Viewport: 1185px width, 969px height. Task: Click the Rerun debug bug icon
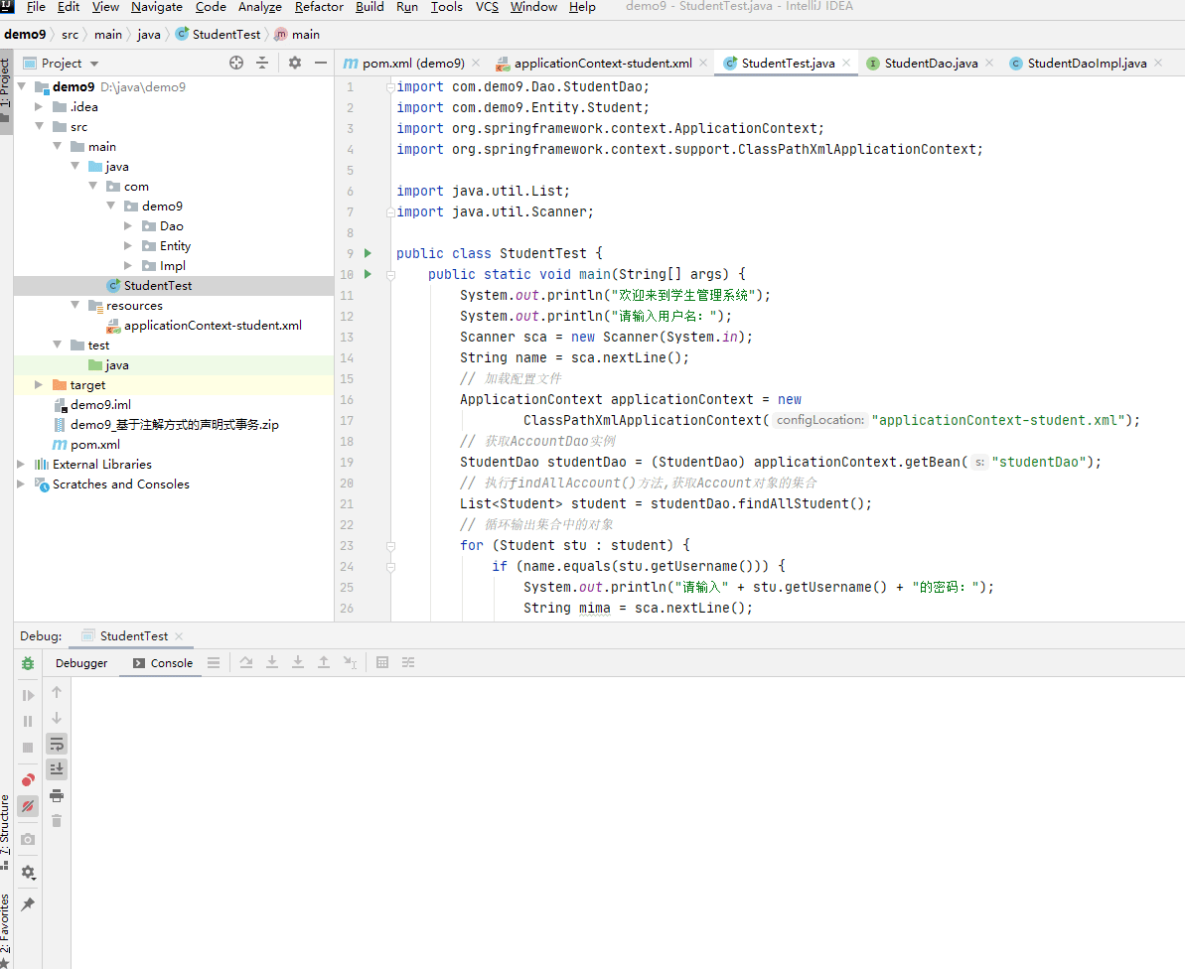(28, 663)
